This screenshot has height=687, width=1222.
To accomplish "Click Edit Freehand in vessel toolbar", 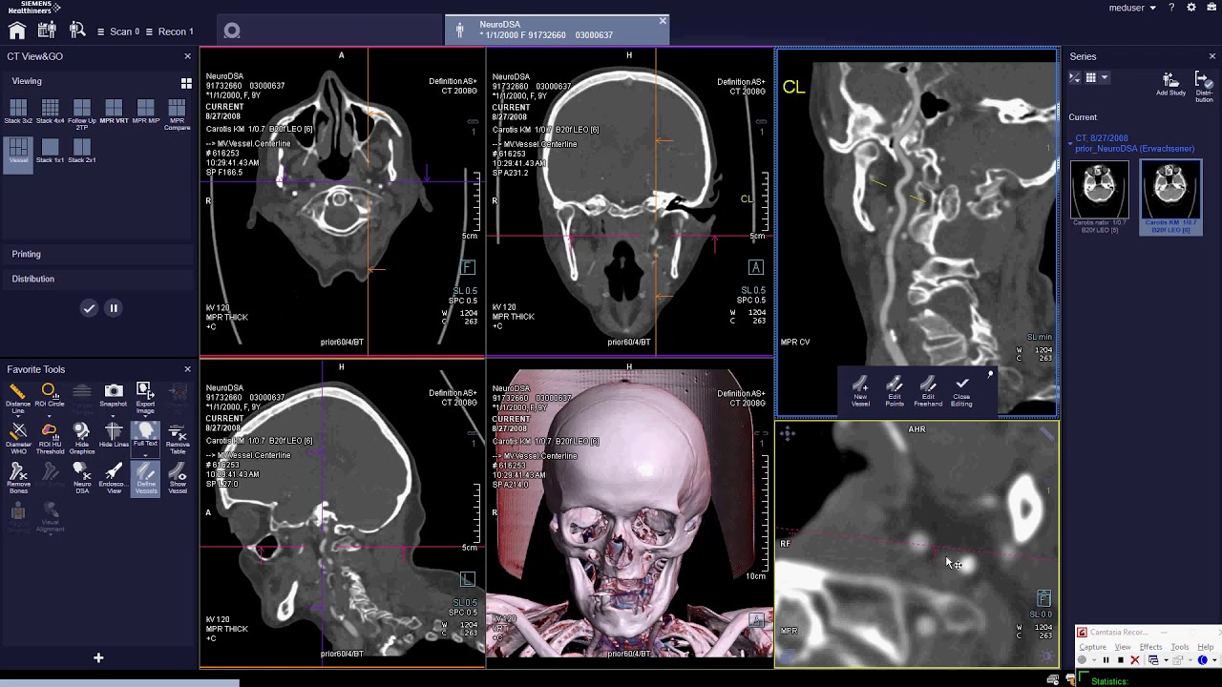I will pos(927,391).
